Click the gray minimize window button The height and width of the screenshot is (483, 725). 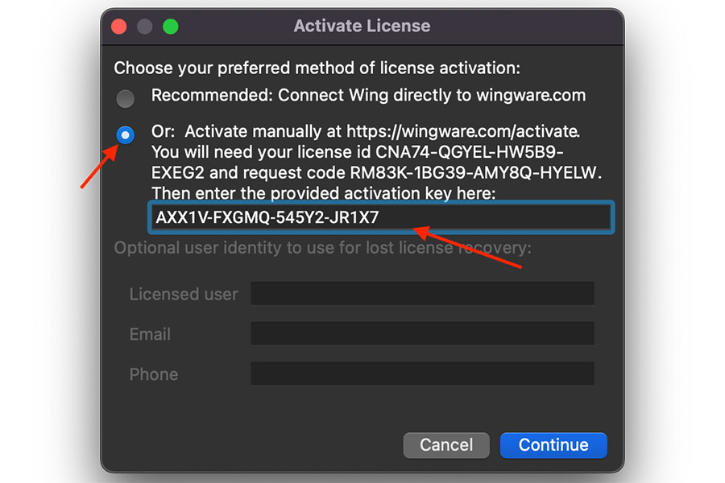[145, 27]
